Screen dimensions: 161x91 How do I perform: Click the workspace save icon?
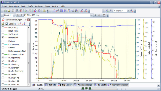tap(111, 11)
